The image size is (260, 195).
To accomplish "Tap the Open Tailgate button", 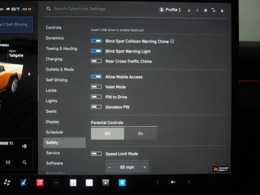I will click(x=16, y=53).
